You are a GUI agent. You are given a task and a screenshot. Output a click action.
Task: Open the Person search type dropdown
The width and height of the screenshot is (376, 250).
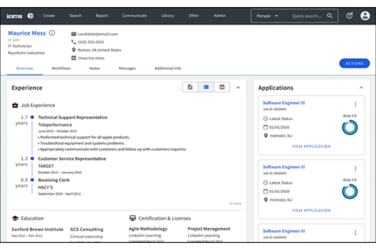point(267,16)
